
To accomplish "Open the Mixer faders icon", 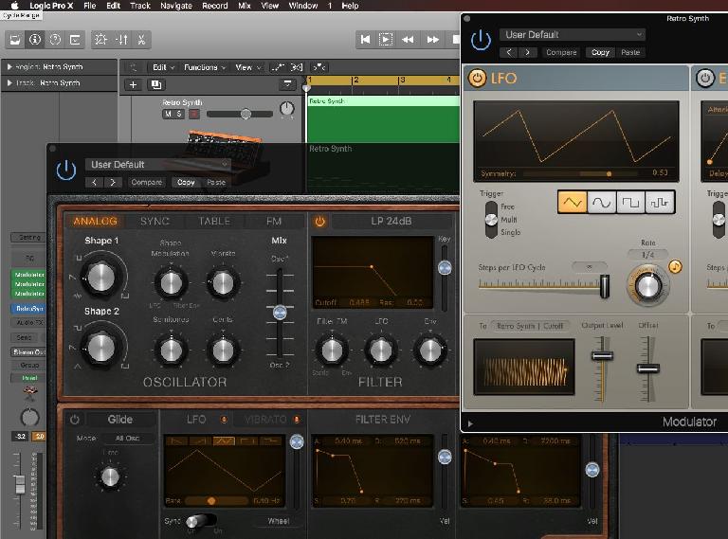I will 121,40.
